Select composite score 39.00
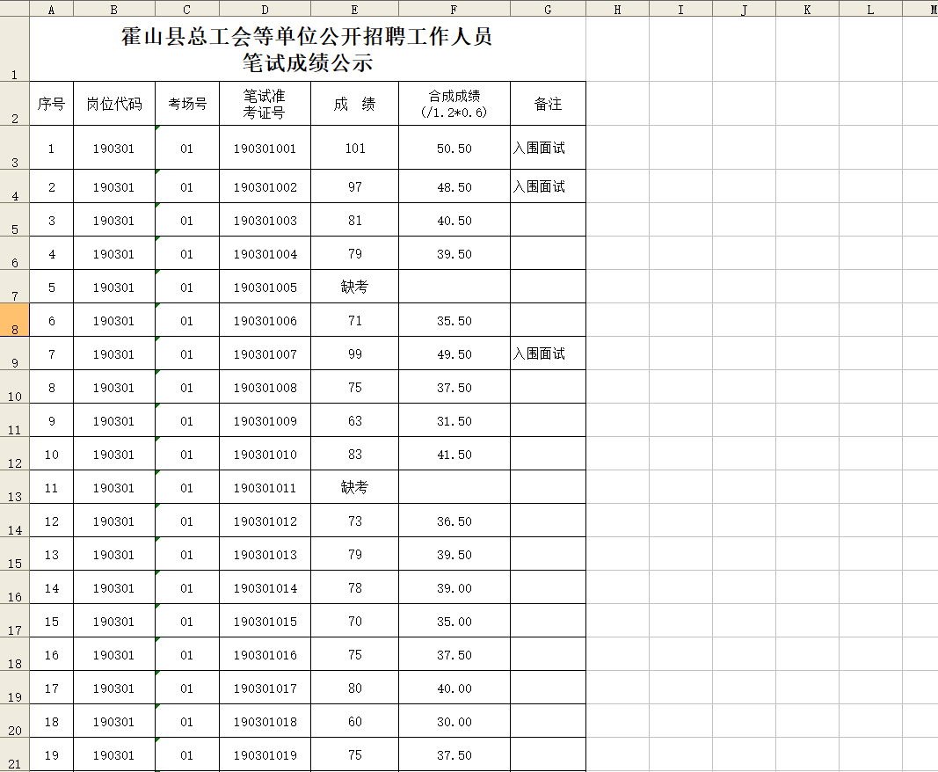 point(454,588)
